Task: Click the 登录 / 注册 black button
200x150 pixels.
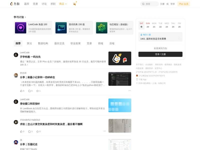Action: pyautogui.click(x=160, y=54)
